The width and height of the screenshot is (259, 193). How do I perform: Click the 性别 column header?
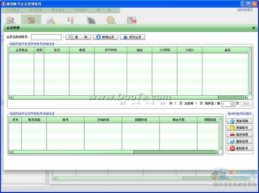coord(39,50)
